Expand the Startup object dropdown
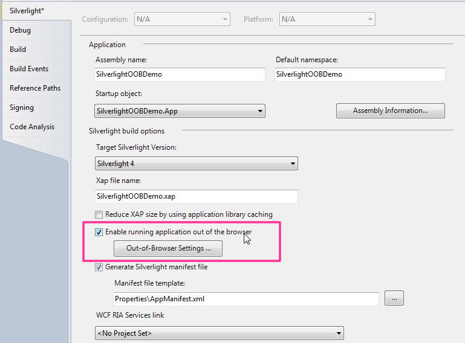 (x=180, y=111)
